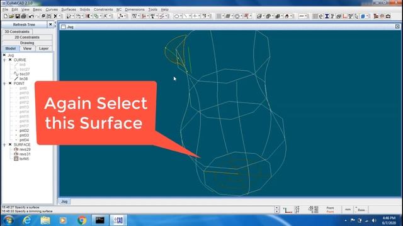The height and width of the screenshot is (226, 403).
Task: Select pnt34 in the model tree
Action: click(24, 140)
